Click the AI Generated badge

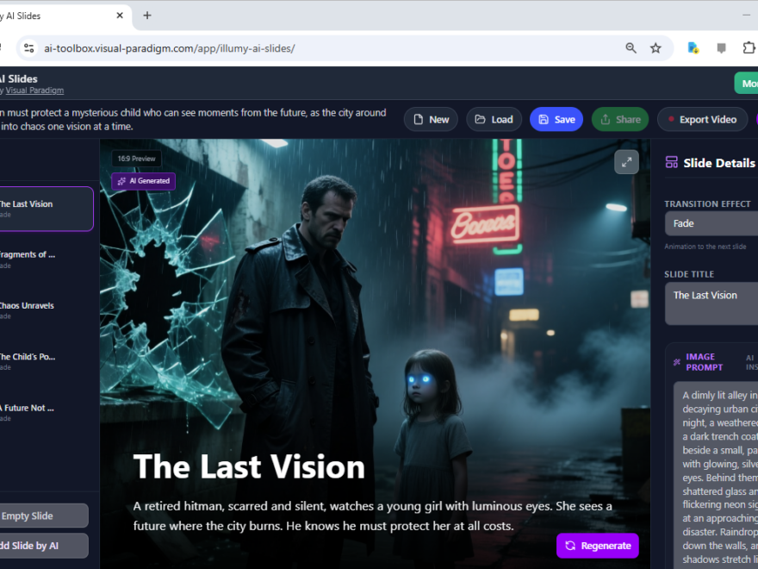pos(143,181)
